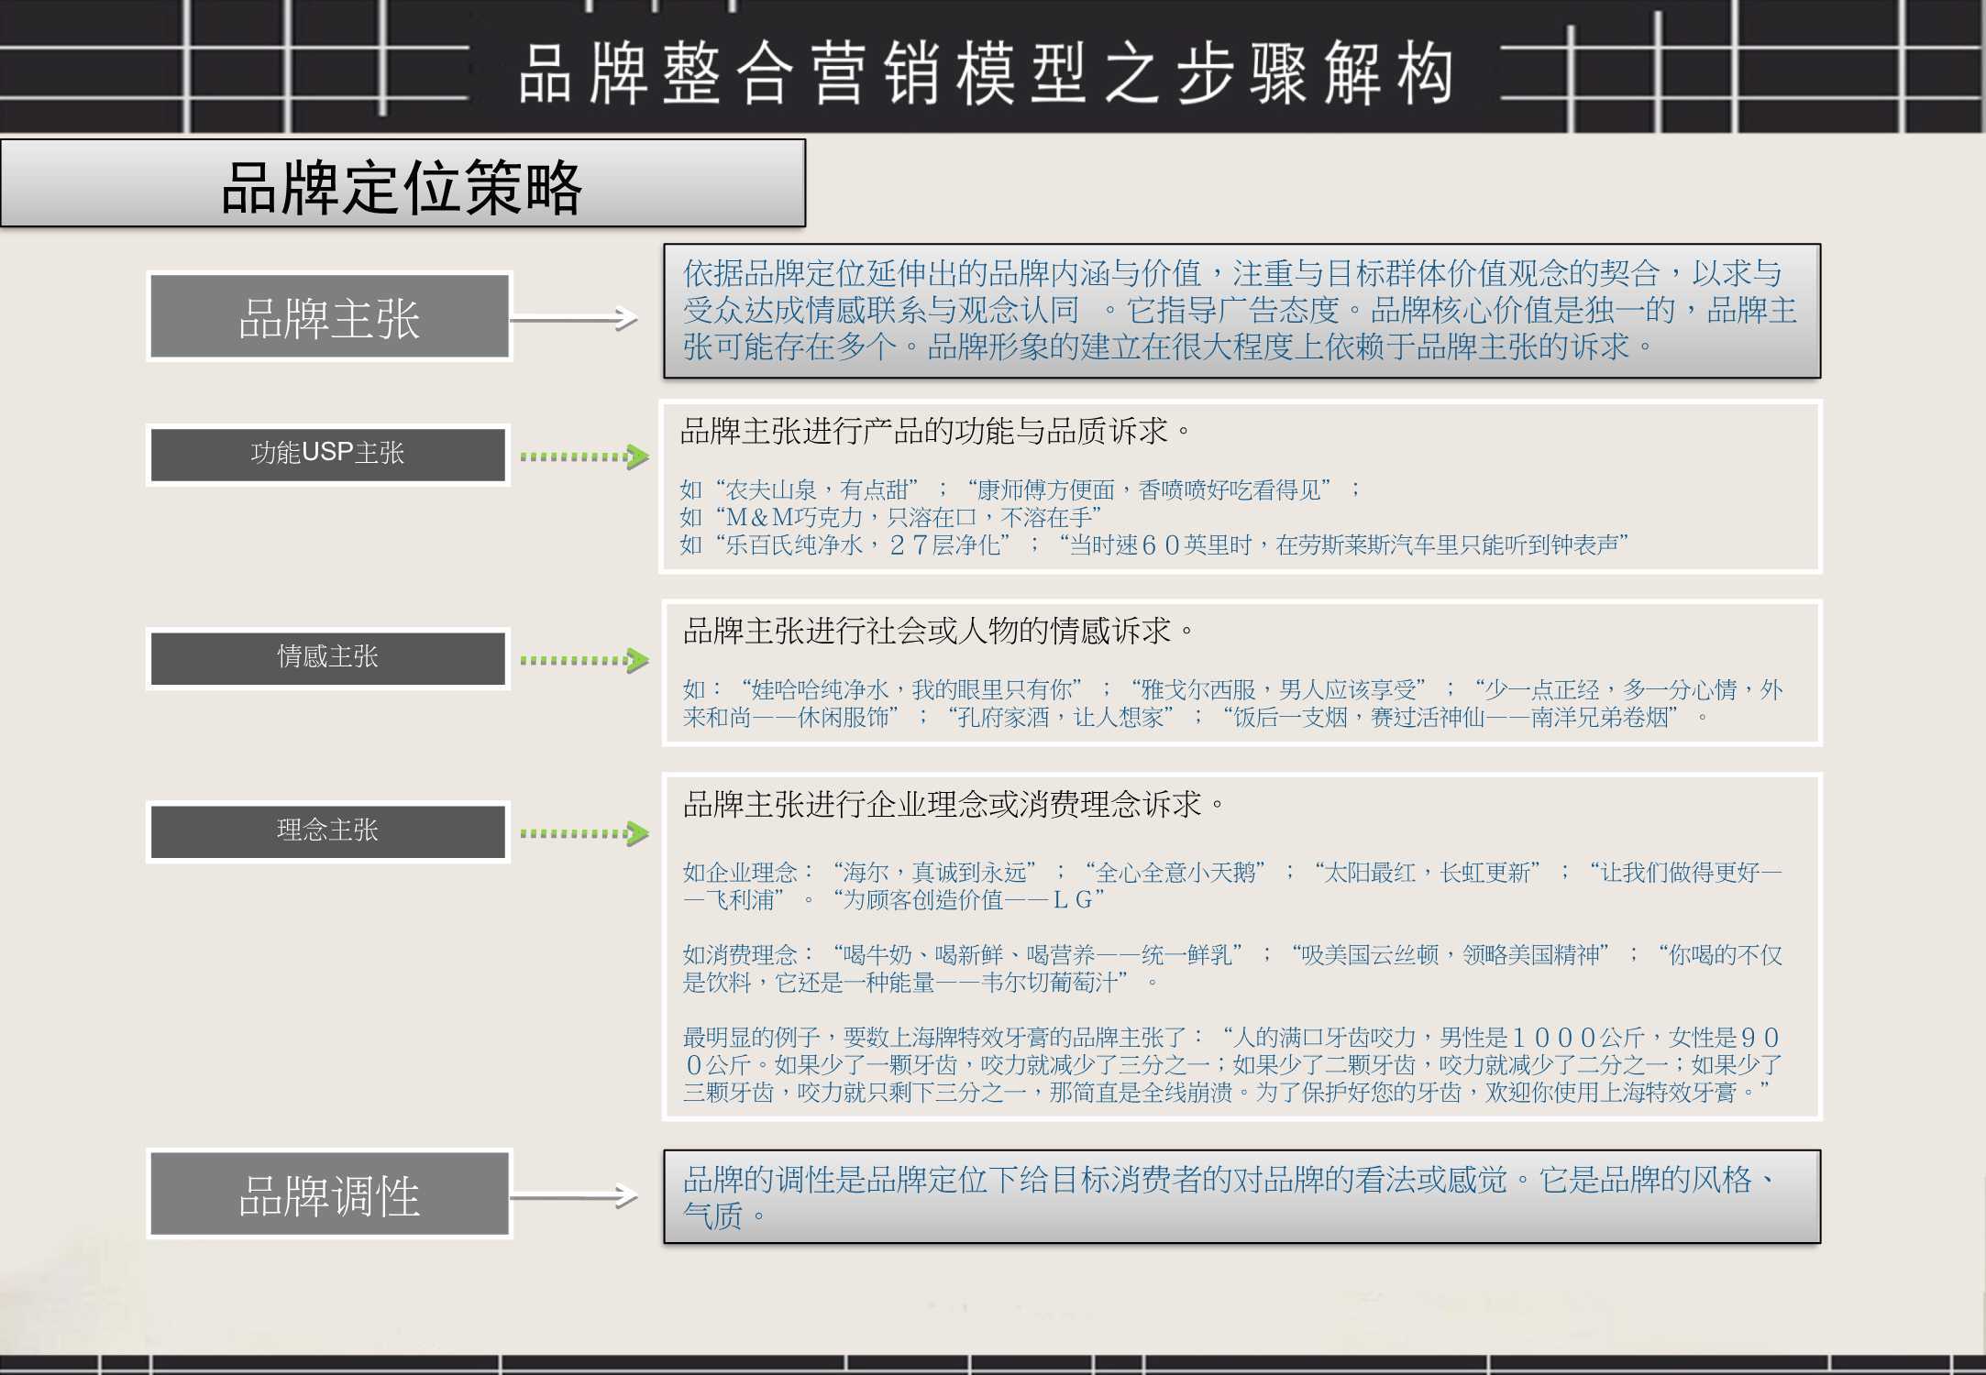
Task: Click the M＆M巧克力 example line
Action: pyautogui.click(x=891, y=517)
